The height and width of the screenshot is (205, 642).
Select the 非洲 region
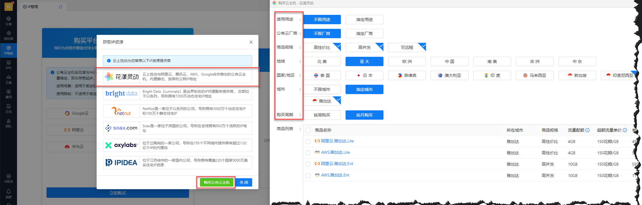click(535, 62)
